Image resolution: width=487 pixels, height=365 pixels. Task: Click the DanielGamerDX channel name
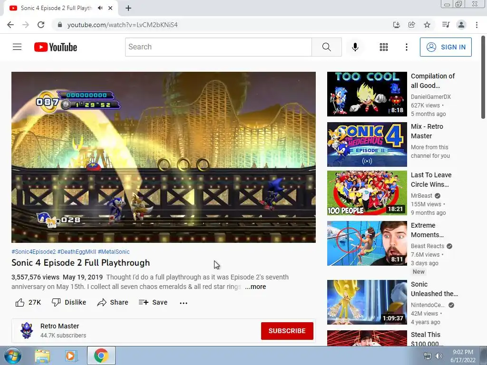pos(430,97)
